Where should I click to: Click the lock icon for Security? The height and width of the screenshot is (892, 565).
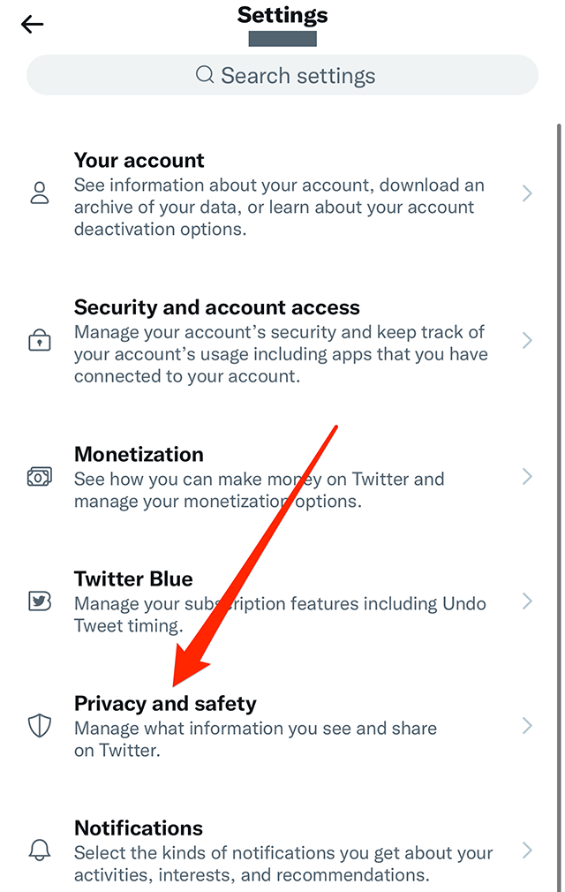40,341
